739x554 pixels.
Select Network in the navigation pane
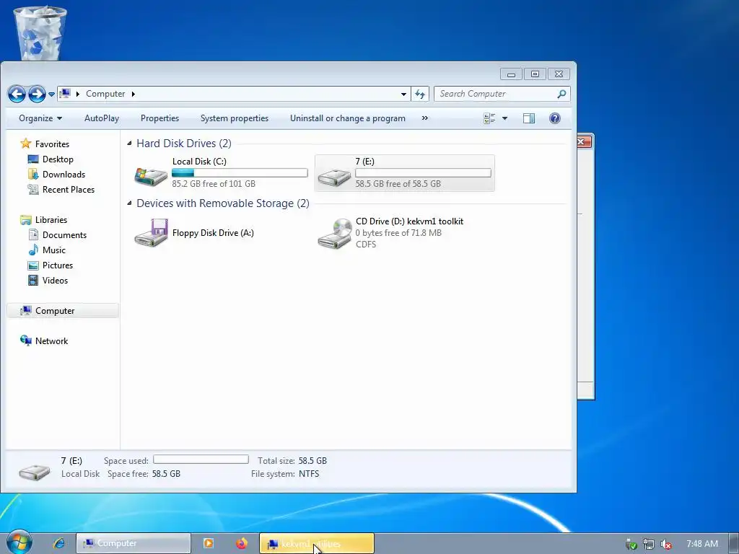click(x=44, y=340)
